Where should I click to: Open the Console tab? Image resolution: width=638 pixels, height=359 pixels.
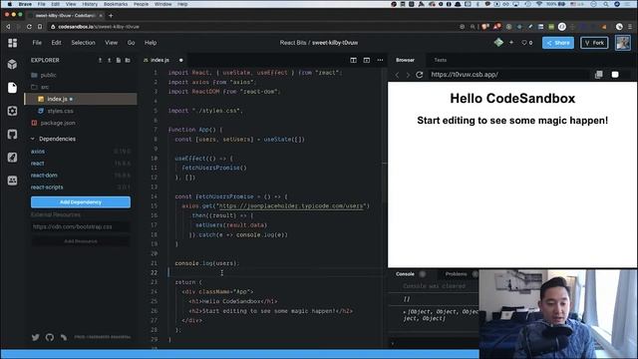[405, 274]
